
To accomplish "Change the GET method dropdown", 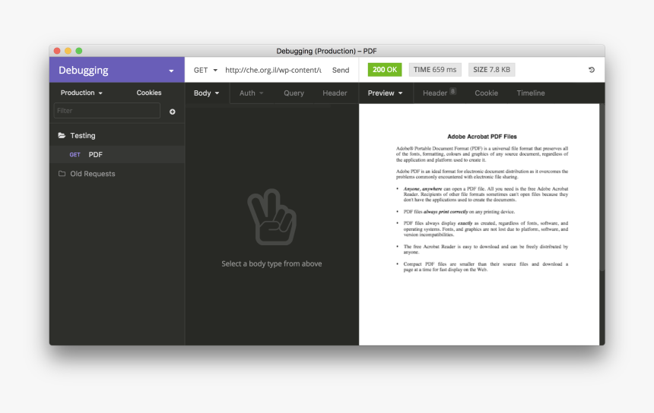I will [205, 70].
